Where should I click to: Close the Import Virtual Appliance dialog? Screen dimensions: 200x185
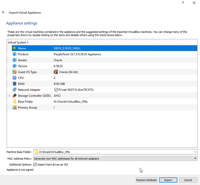coord(194,3)
